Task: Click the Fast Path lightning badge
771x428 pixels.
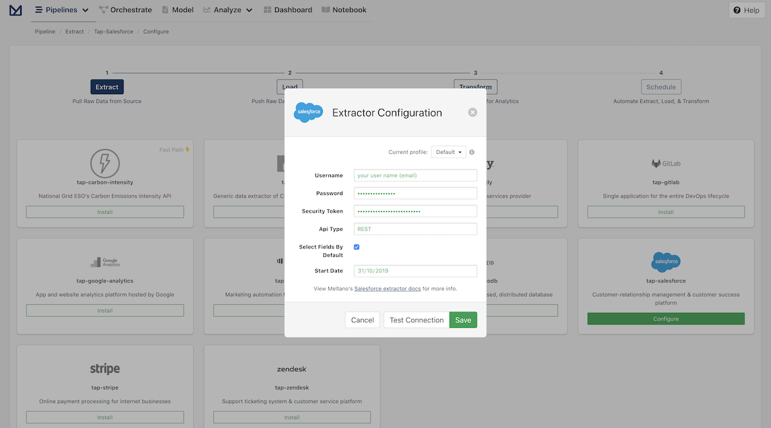Action: coord(175,149)
